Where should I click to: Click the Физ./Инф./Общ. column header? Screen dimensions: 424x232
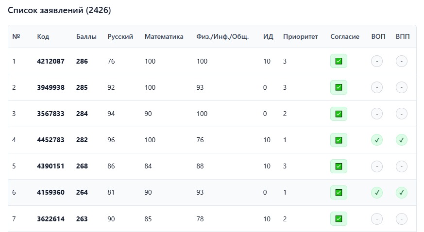222,37
